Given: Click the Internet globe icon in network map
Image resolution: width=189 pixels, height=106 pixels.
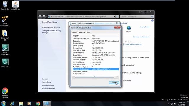Looking at the screenshot, I should (129, 28).
